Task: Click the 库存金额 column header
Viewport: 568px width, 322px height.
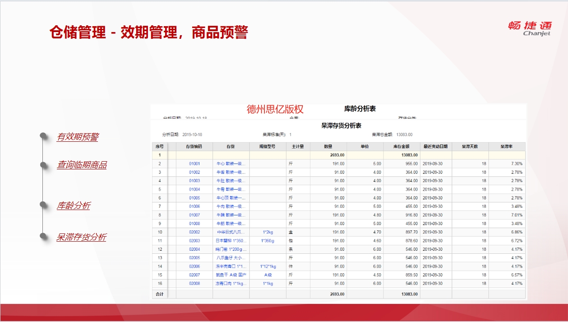Action: click(x=401, y=146)
